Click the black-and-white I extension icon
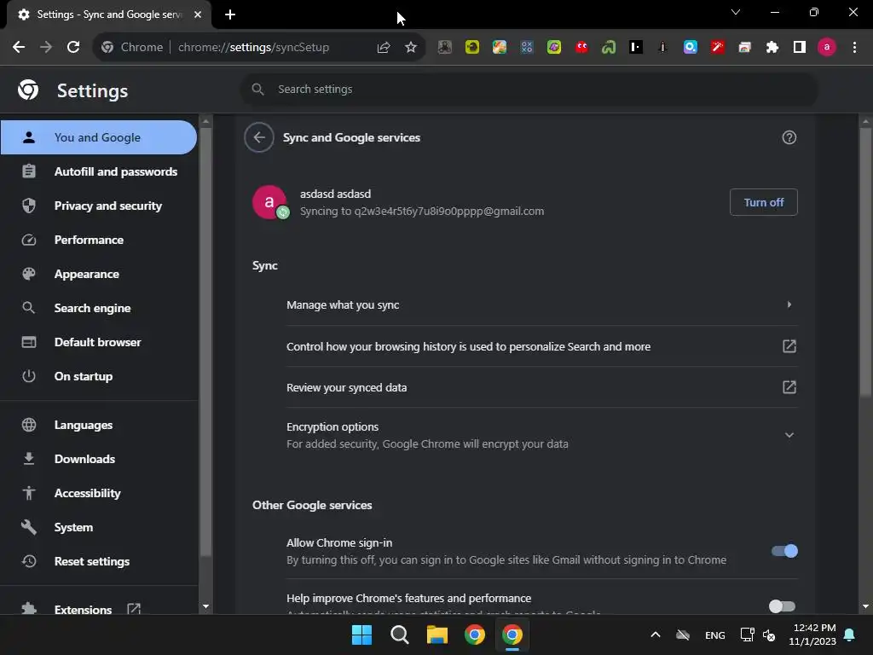 click(636, 48)
